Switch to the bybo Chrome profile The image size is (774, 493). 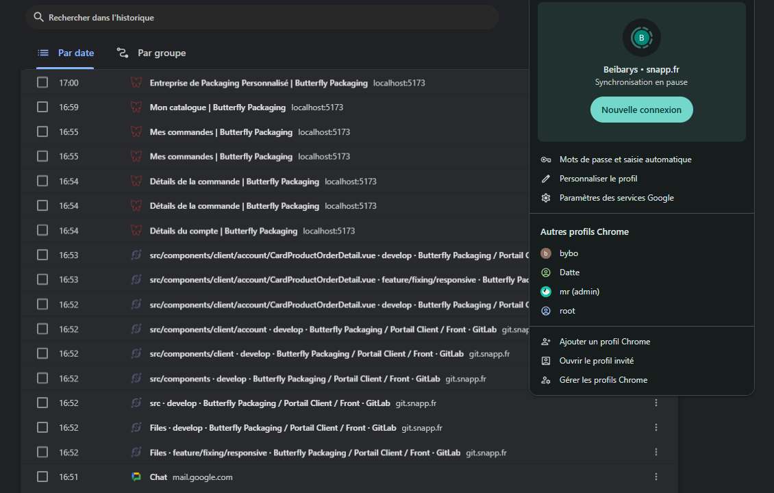569,253
